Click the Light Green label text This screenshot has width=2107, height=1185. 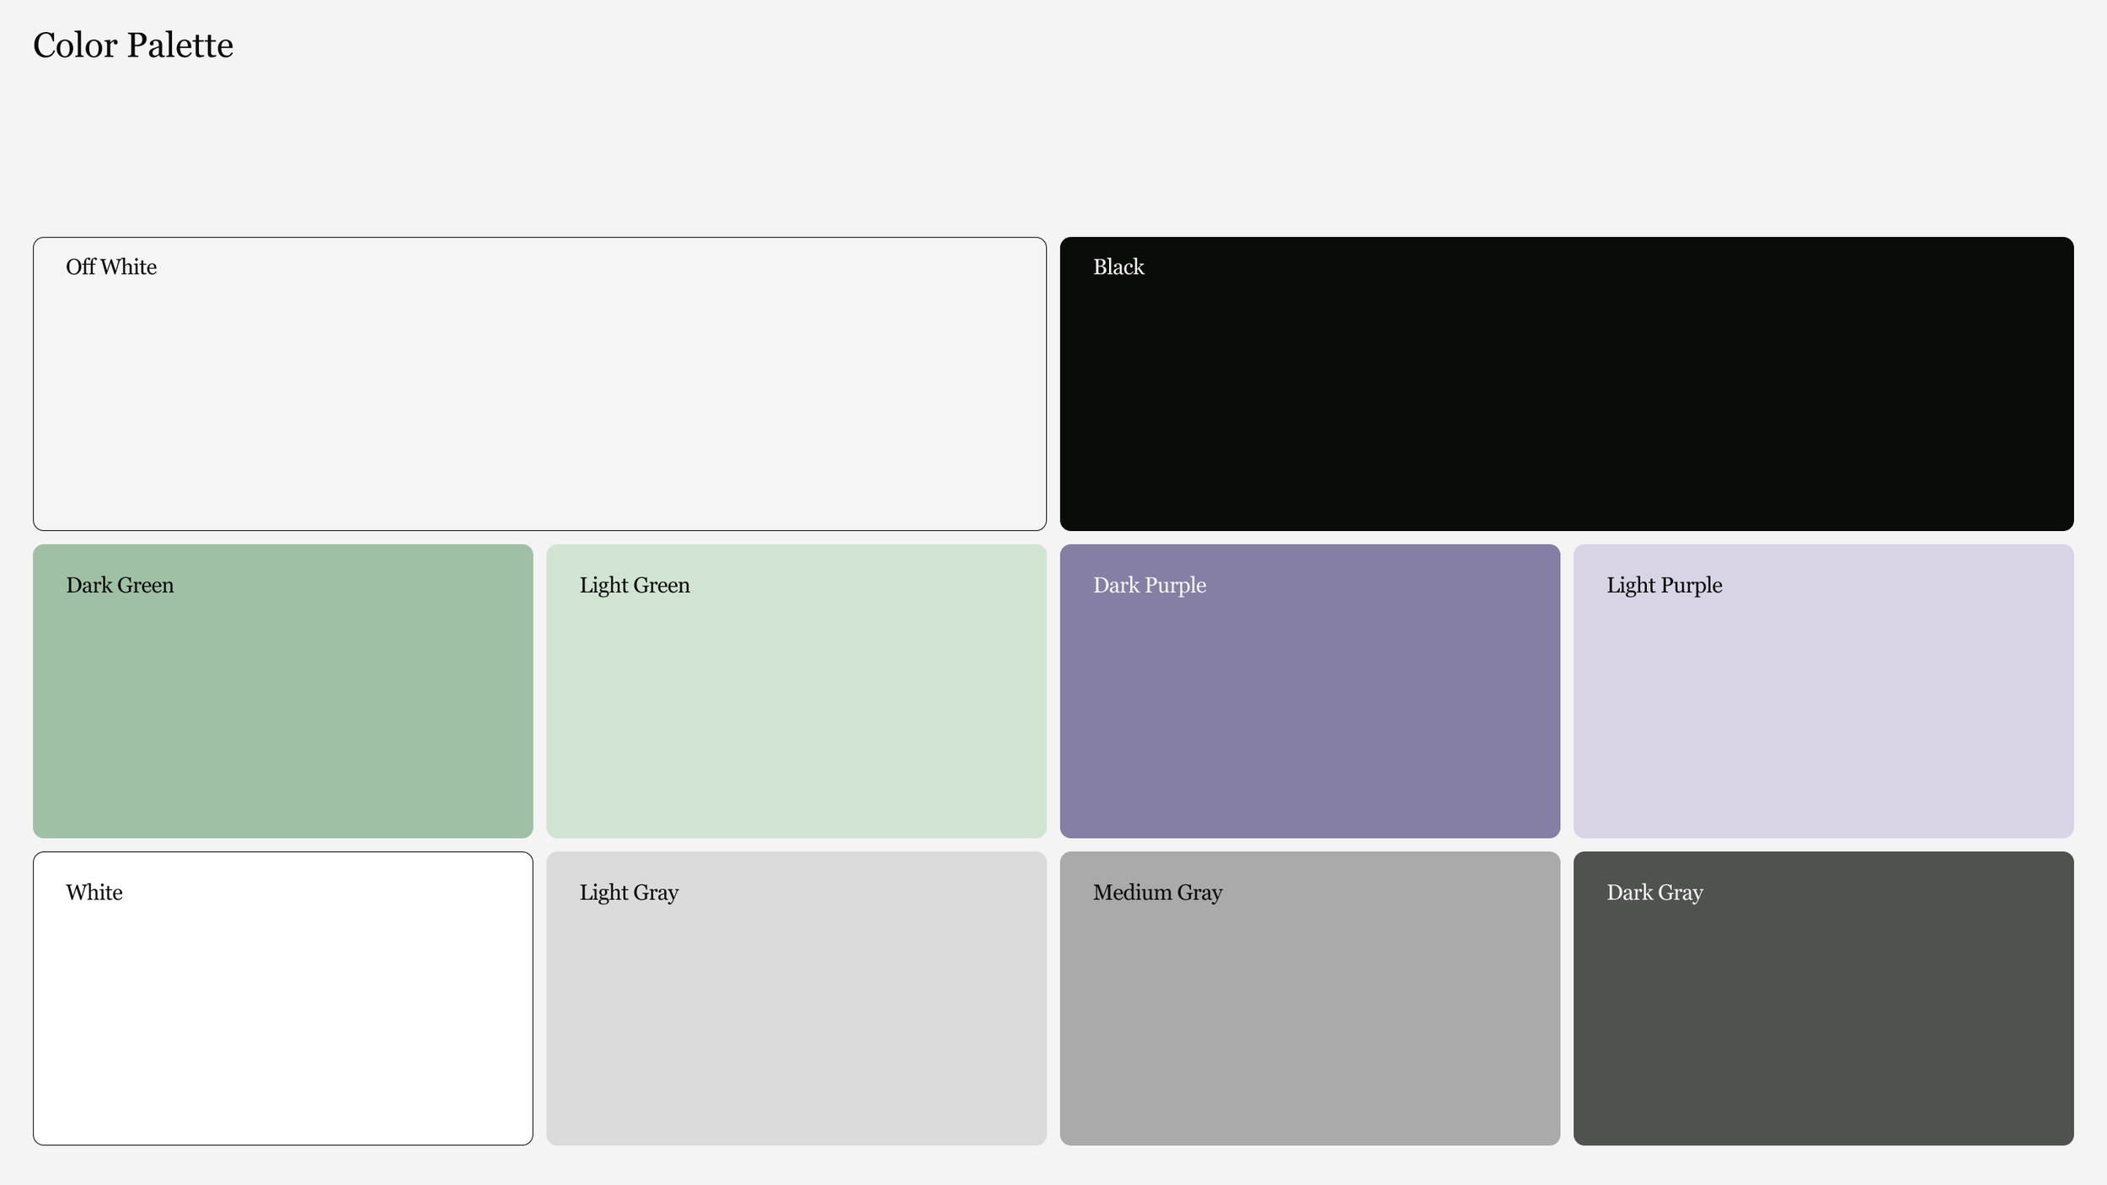pyautogui.click(x=635, y=586)
